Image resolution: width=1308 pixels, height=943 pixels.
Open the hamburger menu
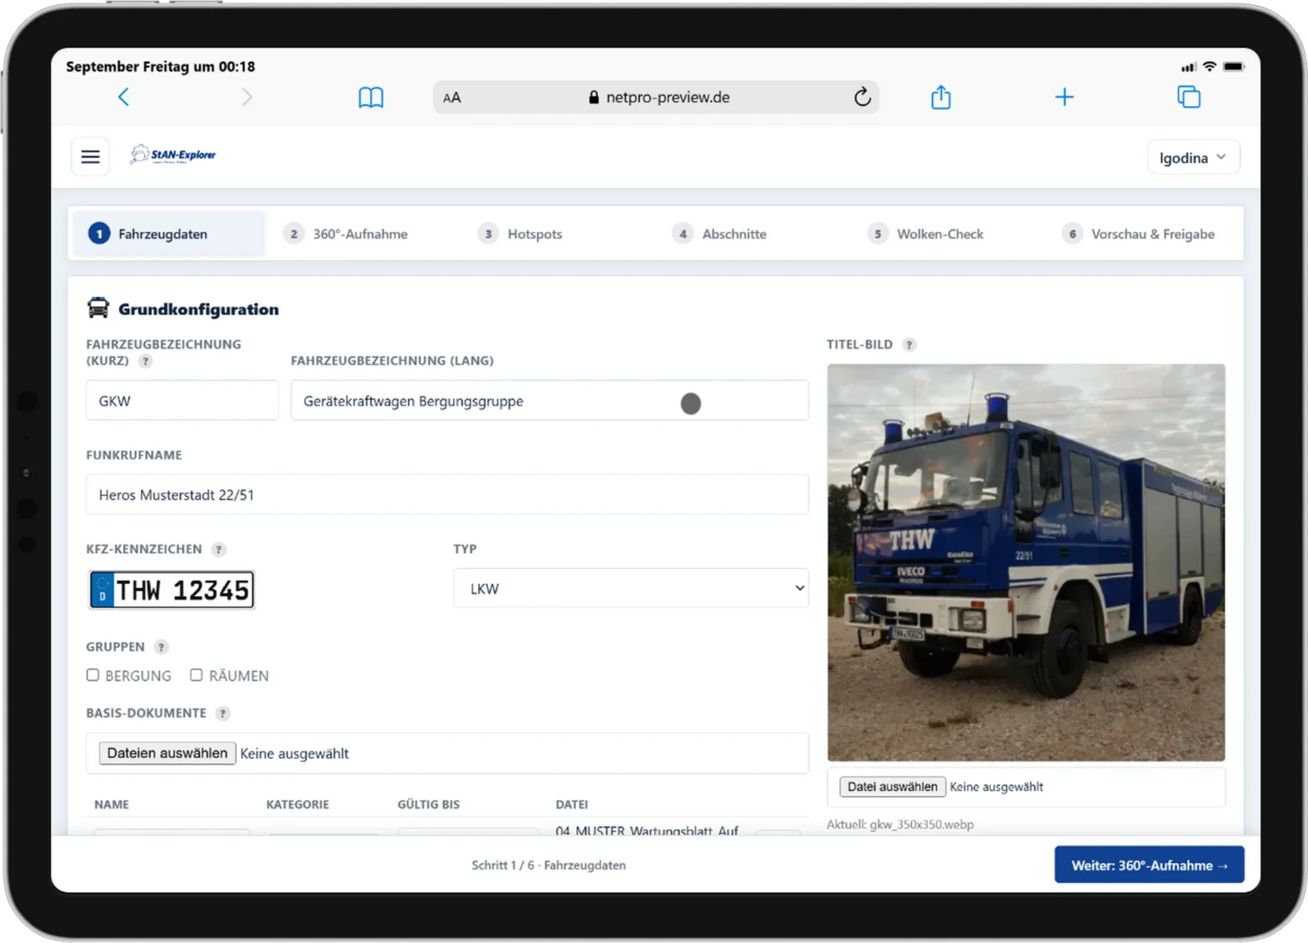click(90, 157)
